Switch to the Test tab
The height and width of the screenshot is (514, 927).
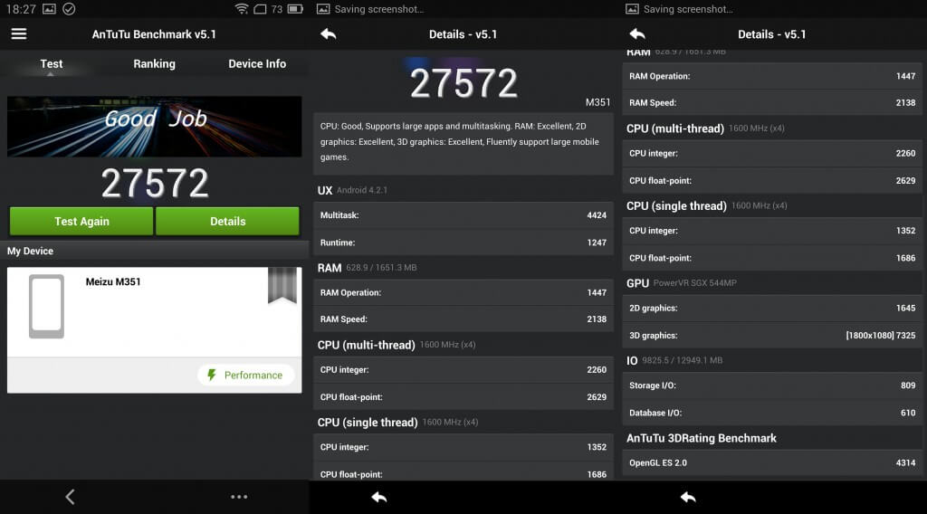pos(52,64)
